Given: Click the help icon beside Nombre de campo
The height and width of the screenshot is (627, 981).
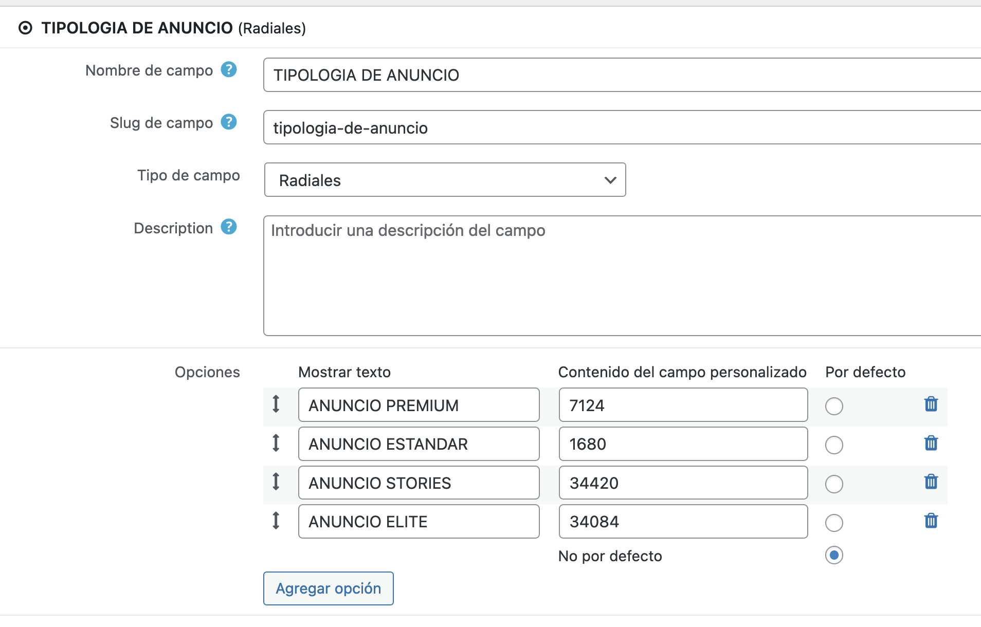Looking at the screenshot, I should coord(229,69).
